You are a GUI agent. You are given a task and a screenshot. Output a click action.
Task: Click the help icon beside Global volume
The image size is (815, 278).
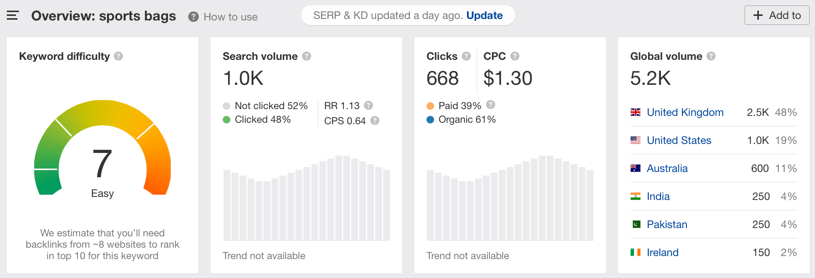tap(711, 56)
